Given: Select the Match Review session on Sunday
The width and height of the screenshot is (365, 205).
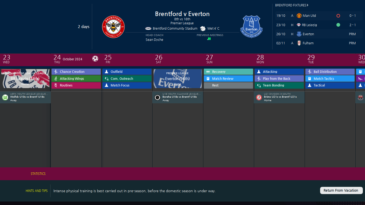Looking at the screenshot, I should coord(228,79).
